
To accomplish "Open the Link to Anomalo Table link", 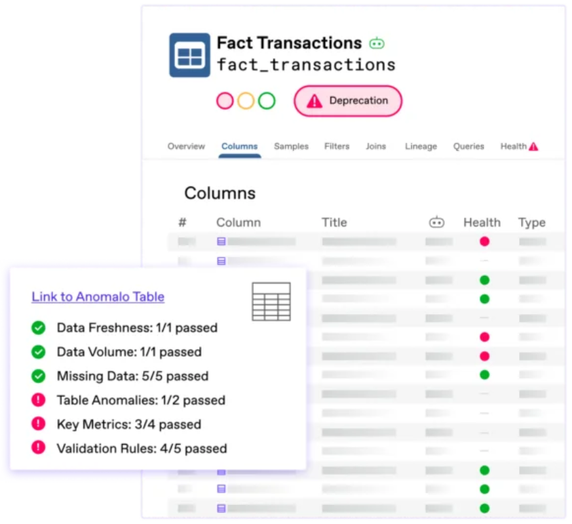I will (98, 297).
